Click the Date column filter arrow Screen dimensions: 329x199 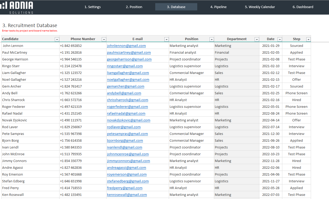(280, 39)
